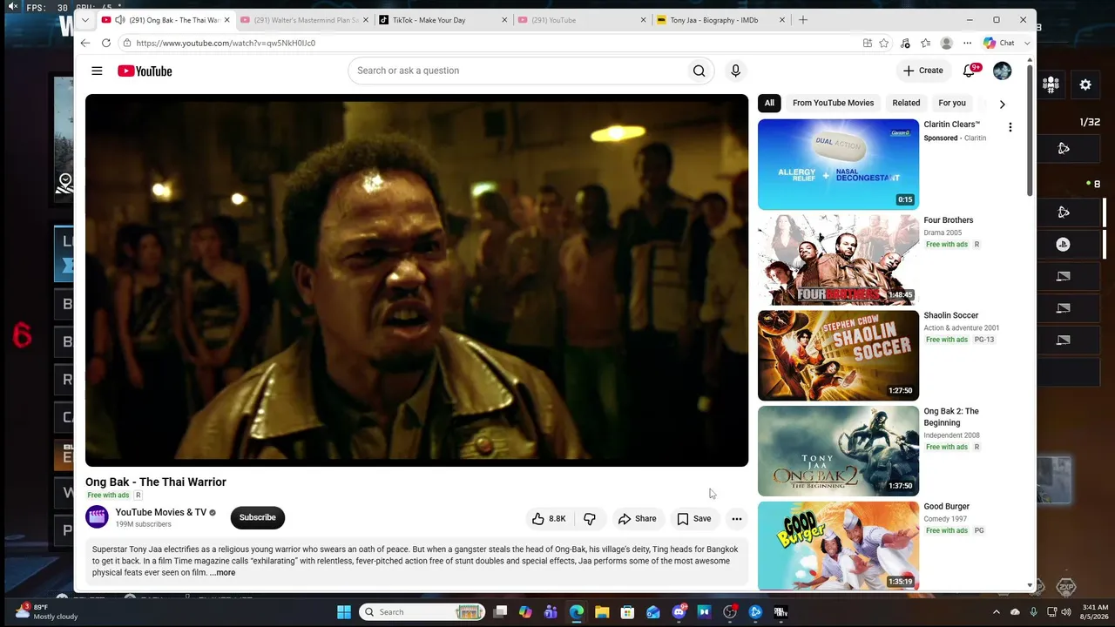This screenshot has width=1115, height=627.
Task: Open the Shaolin Soccer movie title
Action: (x=950, y=315)
